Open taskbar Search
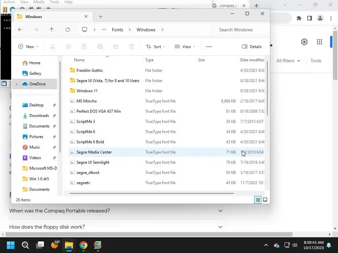The width and height of the screenshot is (338, 253). [25, 245]
